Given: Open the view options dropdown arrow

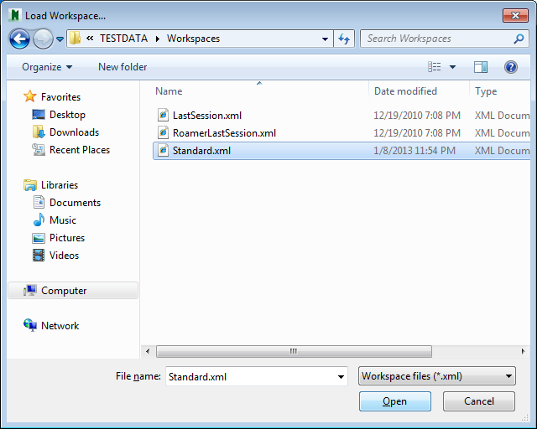Looking at the screenshot, I should 452,67.
